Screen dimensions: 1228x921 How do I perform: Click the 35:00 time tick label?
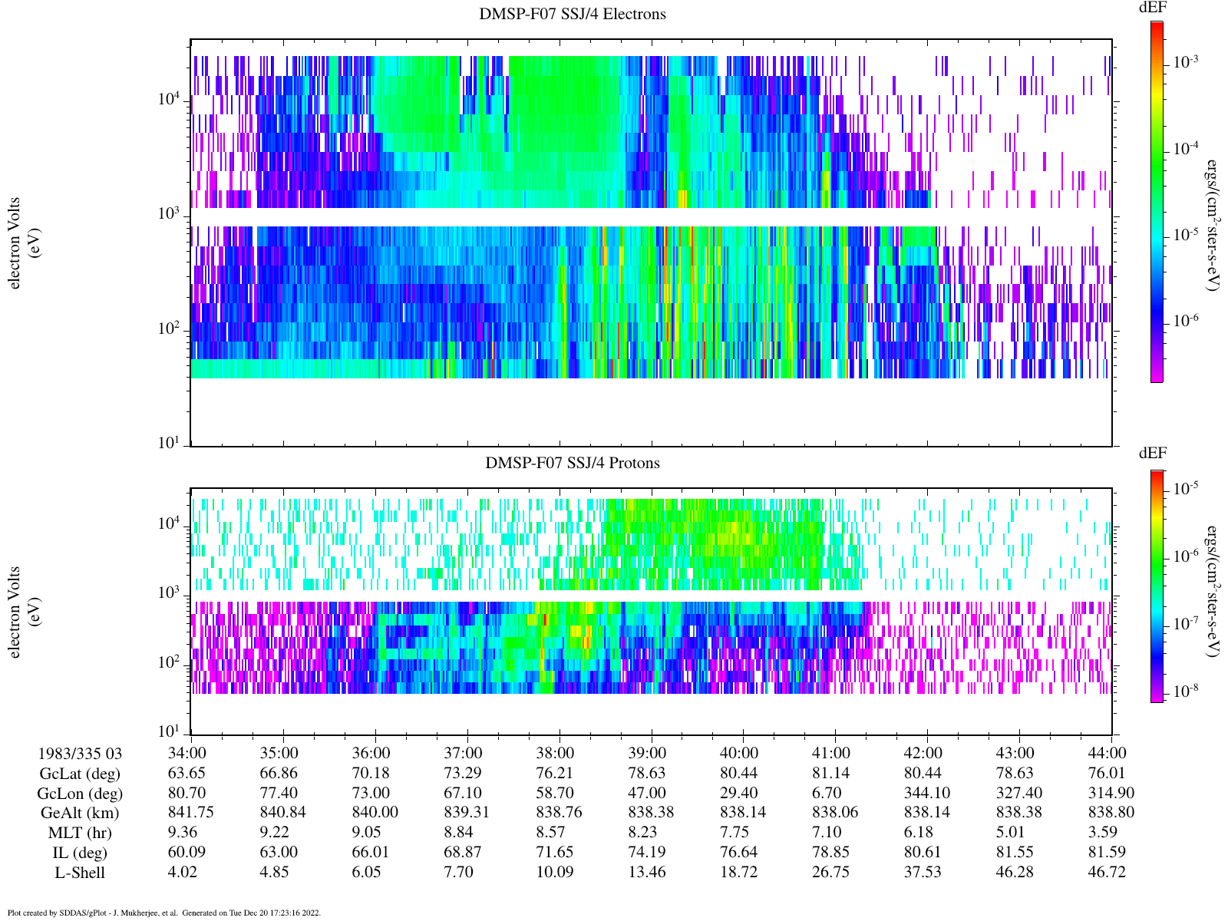279,753
